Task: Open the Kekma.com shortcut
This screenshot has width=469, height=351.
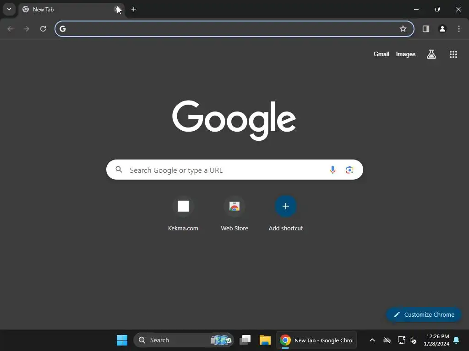Action: (x=183, y=214)
